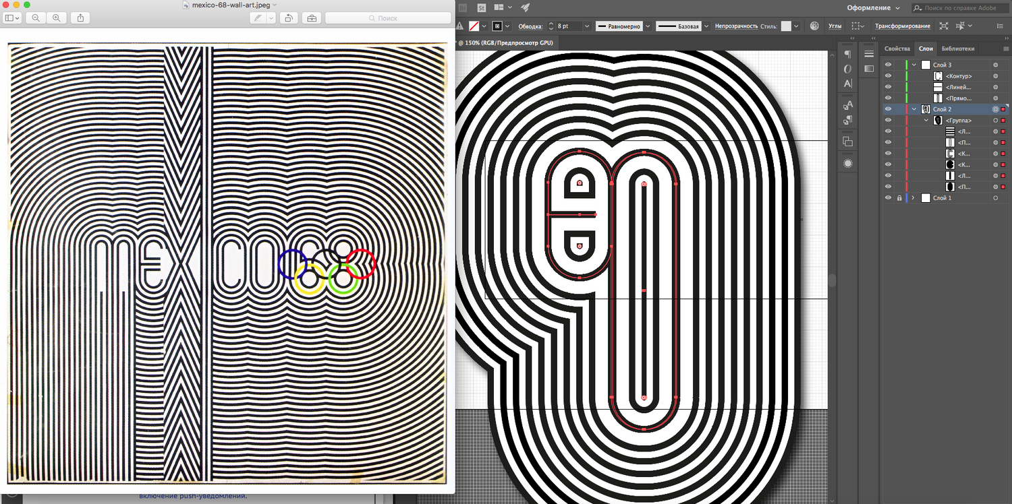Switch to the Свойства tab

click(x=897, y=49)
